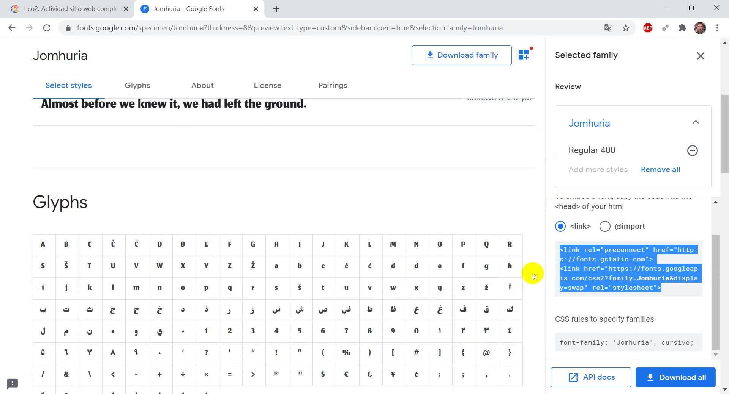Image resolution: width=729 pixels, height=394 pixels.
Task: Open the Adblock Plus extension
Action: (648, 28)
